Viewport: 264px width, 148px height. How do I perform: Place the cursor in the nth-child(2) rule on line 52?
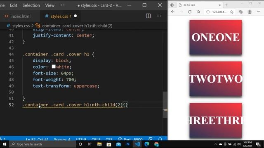[x=75, y=105]
